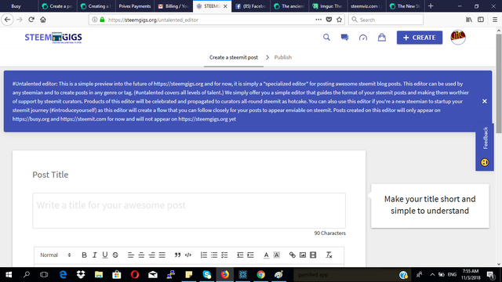Open the Firefox library icon
Image resolution: width=502 pixels, height=282 pixels.
point(469,20)
